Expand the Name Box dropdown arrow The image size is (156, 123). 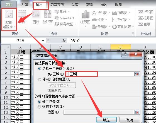[43, 41]
